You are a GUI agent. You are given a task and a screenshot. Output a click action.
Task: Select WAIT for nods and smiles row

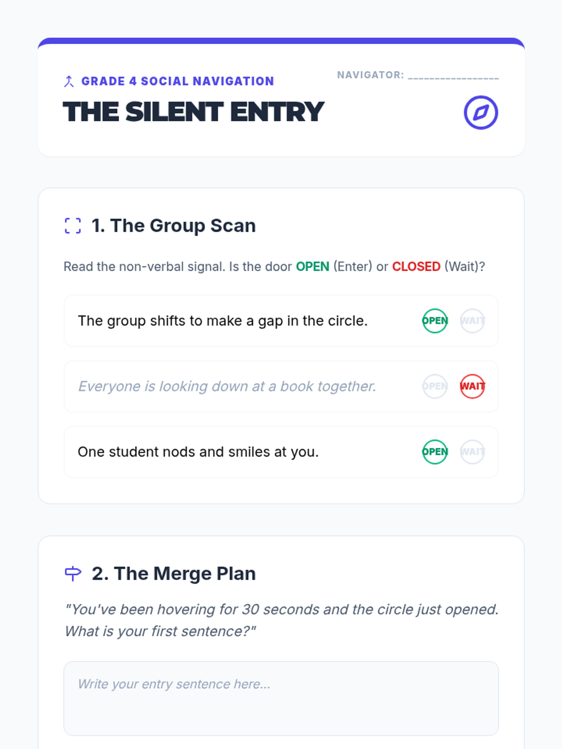(472, 452)
